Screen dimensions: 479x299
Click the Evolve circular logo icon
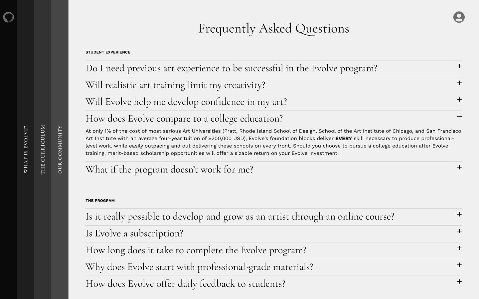8,17
